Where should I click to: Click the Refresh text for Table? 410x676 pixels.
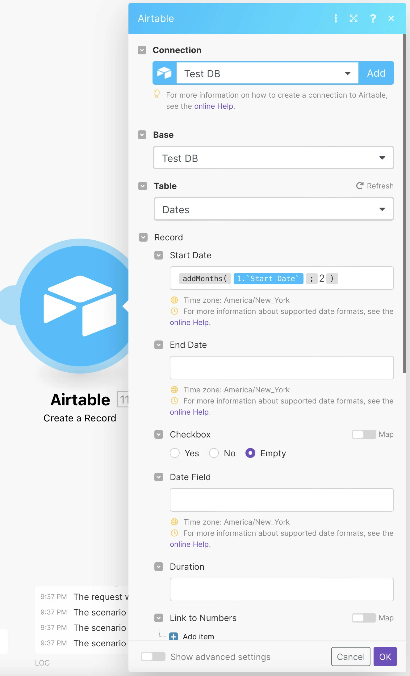coord(380,186)
